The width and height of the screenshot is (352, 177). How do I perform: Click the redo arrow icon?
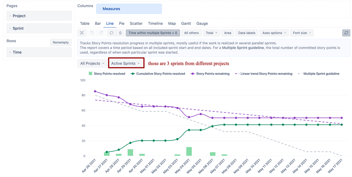[x=101, y=33]
